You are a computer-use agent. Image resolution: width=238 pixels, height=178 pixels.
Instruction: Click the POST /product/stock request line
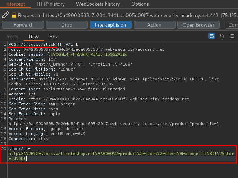pyautogui.click(x=43, y=44)
